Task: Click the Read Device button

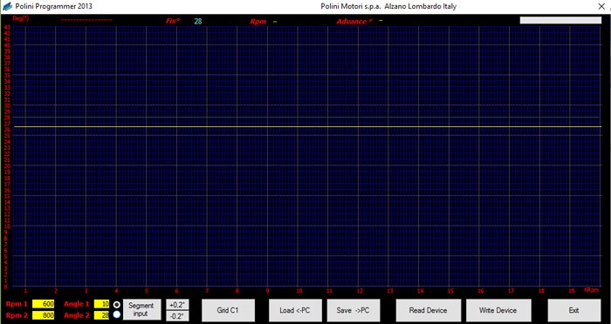Action: (429, 310)
